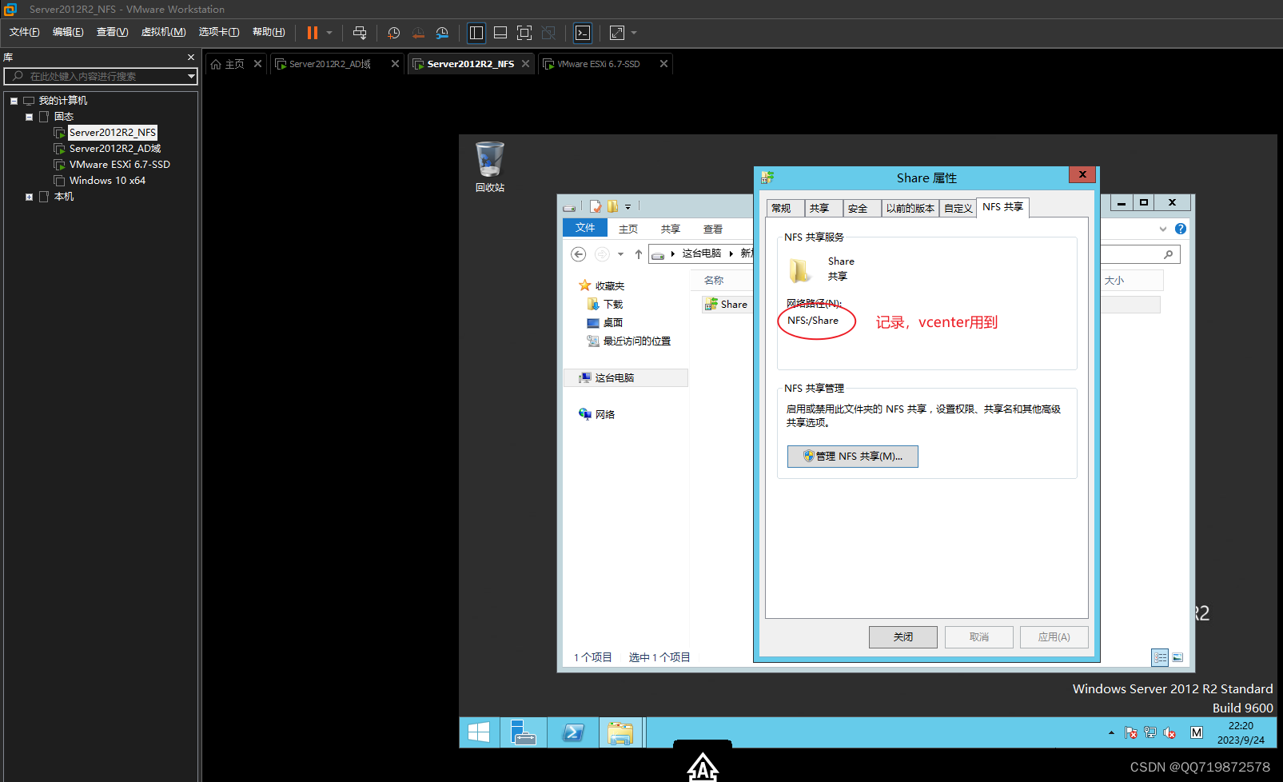Send Ctrl+Alt+Del to the VM
The image size is (1283, 782).
click(x=360, y=33)
